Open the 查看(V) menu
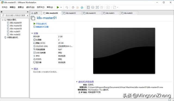Viewport: 174px width, 101px height. tap(21, 7)
